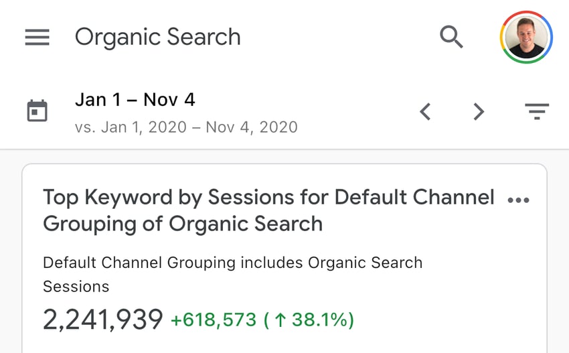Click the Default Channel Grouping description text
This screenshot has width=569, height=353.
[232, 263]
